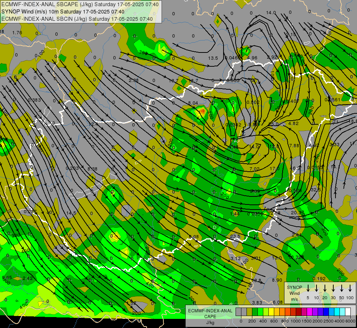Image resolution: width=357 pixels, height=328 pixels.
Task: Click the '800' label on color scale
Action: [x=285, y=321]
